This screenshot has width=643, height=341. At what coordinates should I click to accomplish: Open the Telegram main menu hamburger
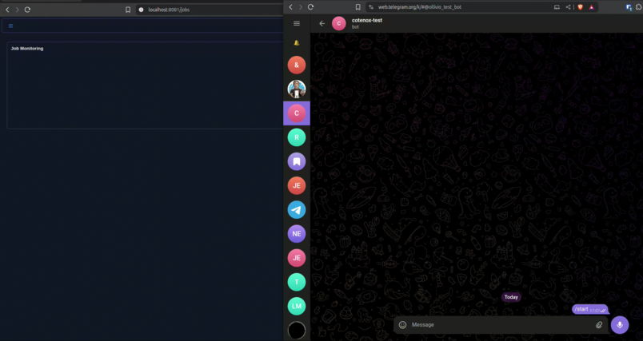coord(297,23)
